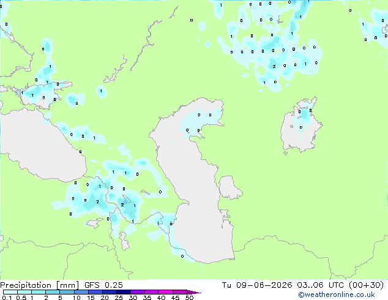Click the legend label '50'

click(189, 298)
